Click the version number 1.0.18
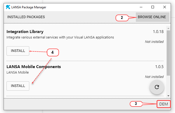Screen dimensions: 175x113 coord(158,32)
